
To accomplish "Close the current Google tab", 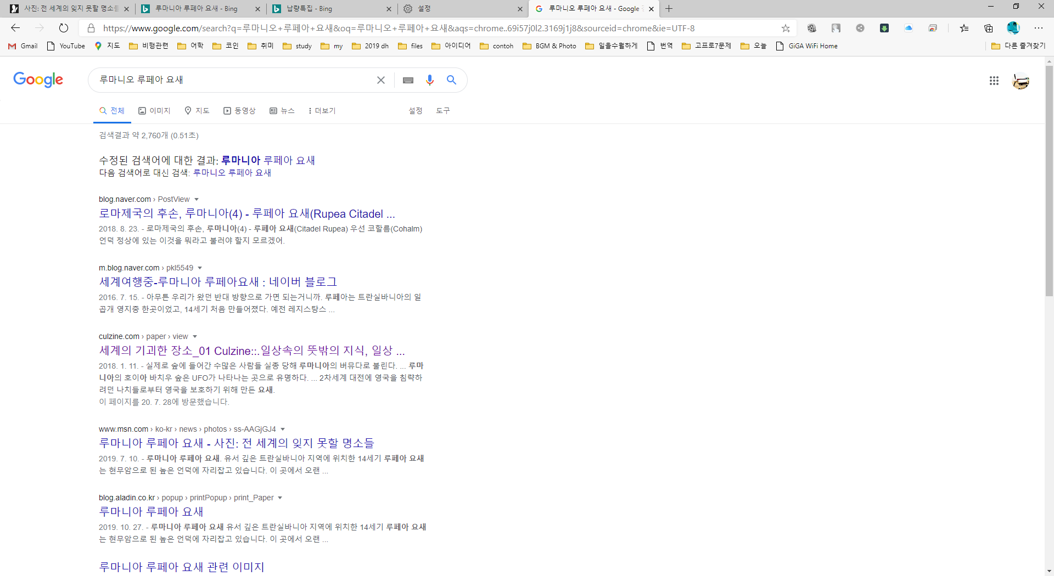I will (x=651, y=9).
